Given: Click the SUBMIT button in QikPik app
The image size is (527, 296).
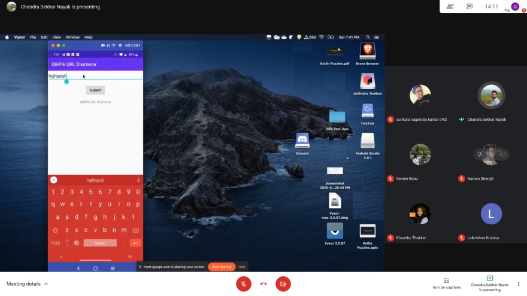Looking at the screenshot, I should pyautogui.click(x=95, y=90).
